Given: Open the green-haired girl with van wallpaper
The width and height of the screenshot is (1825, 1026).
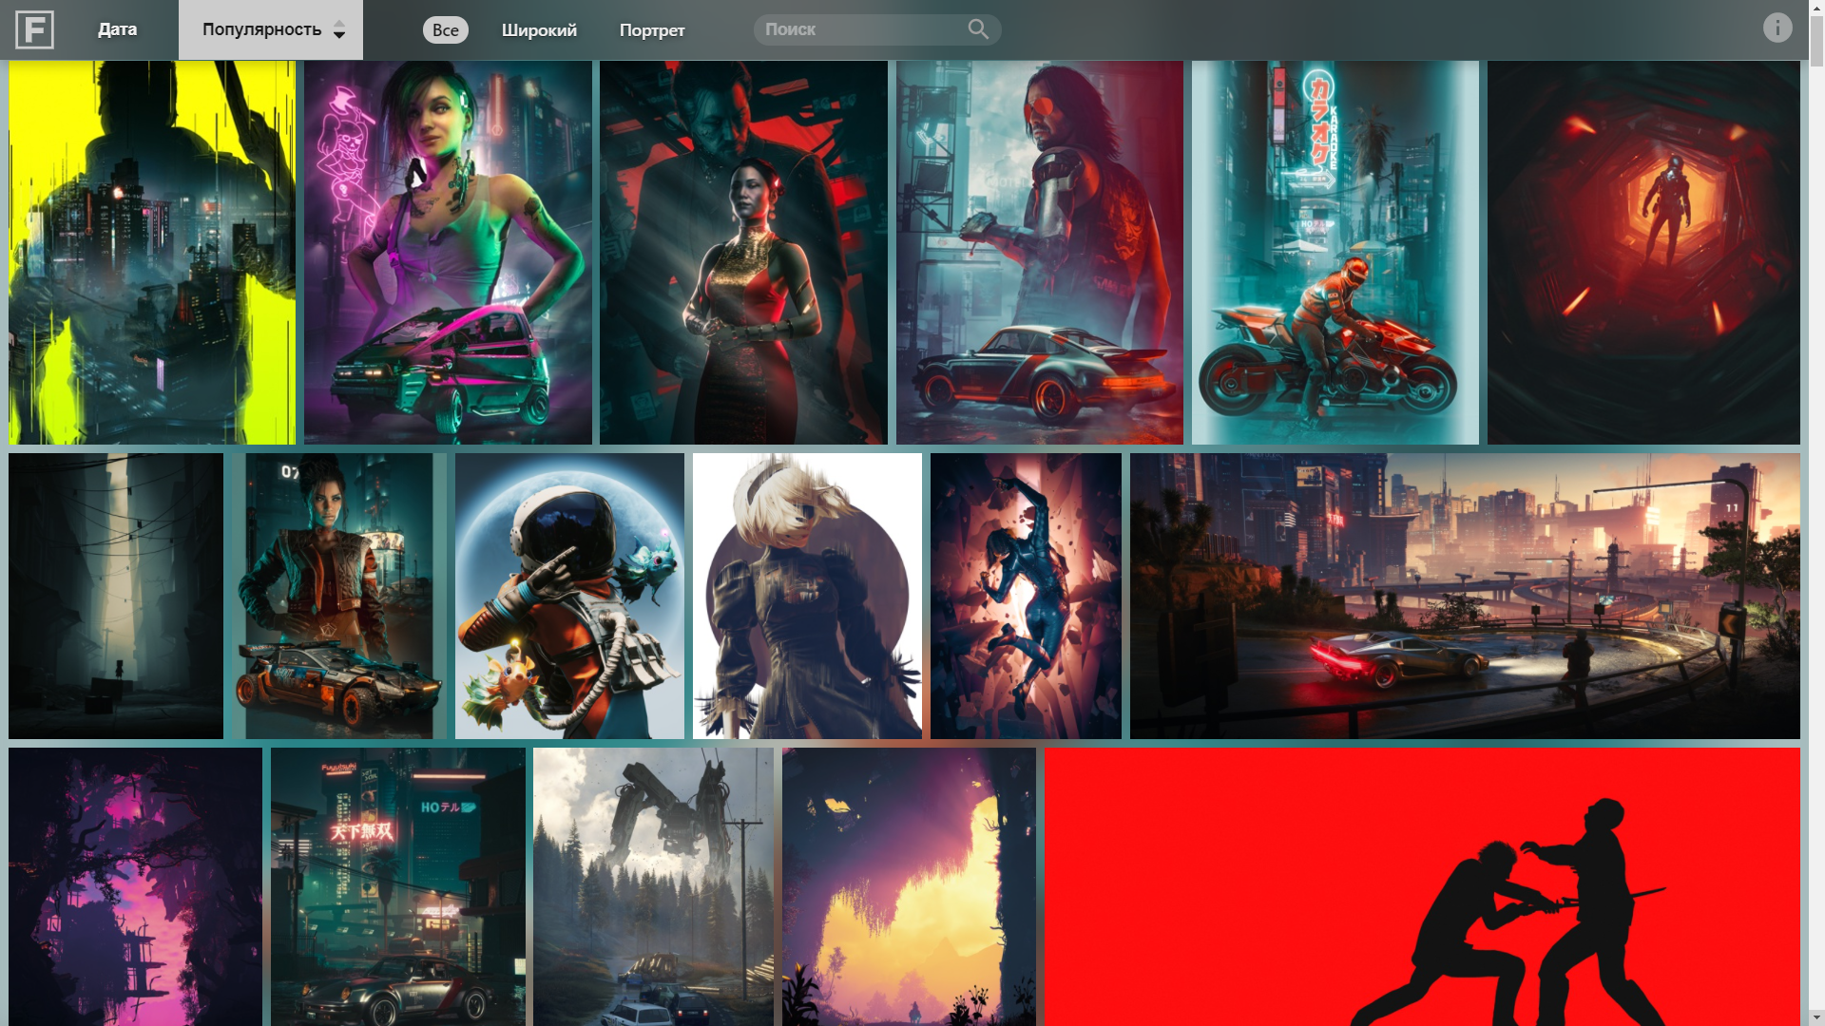Looking at the screenshot, I should point(448,253).
